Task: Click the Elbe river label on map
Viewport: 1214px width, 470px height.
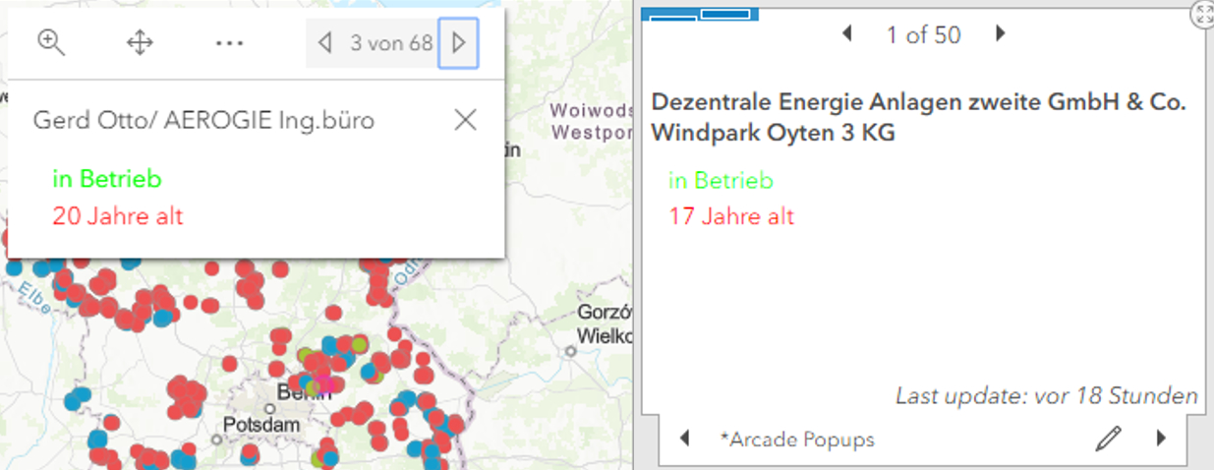Action: 34,297
